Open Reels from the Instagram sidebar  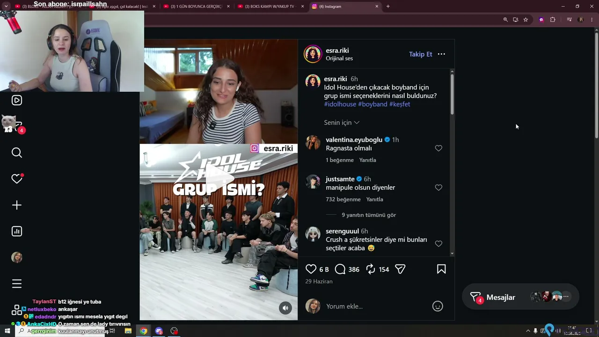click(17, 100)
